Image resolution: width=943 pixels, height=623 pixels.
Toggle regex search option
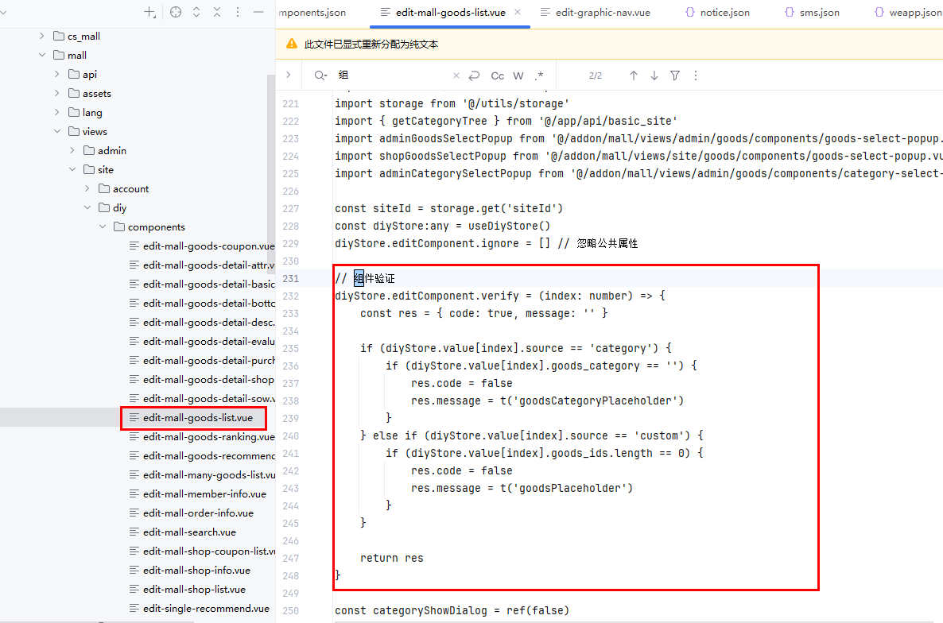click(539, 75)
